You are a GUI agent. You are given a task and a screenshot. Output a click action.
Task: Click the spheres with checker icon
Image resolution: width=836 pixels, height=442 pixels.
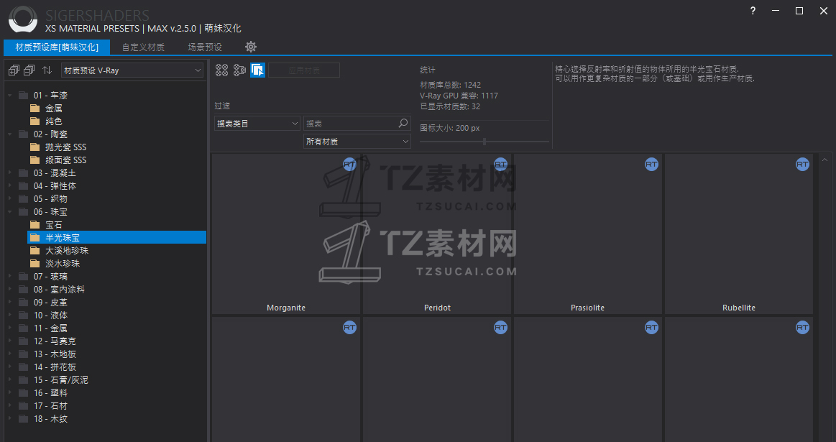coord(239,70)
